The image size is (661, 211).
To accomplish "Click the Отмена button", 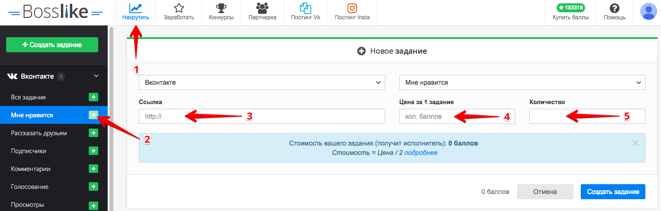I will point(545,192).
